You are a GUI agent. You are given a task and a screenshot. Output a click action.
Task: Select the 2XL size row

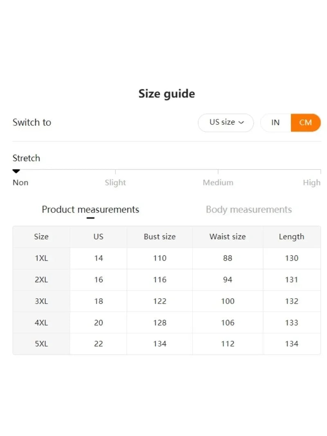41,280
